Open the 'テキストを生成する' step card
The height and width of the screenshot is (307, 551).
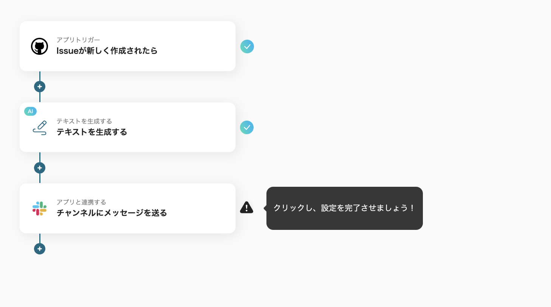coord(127,127)
